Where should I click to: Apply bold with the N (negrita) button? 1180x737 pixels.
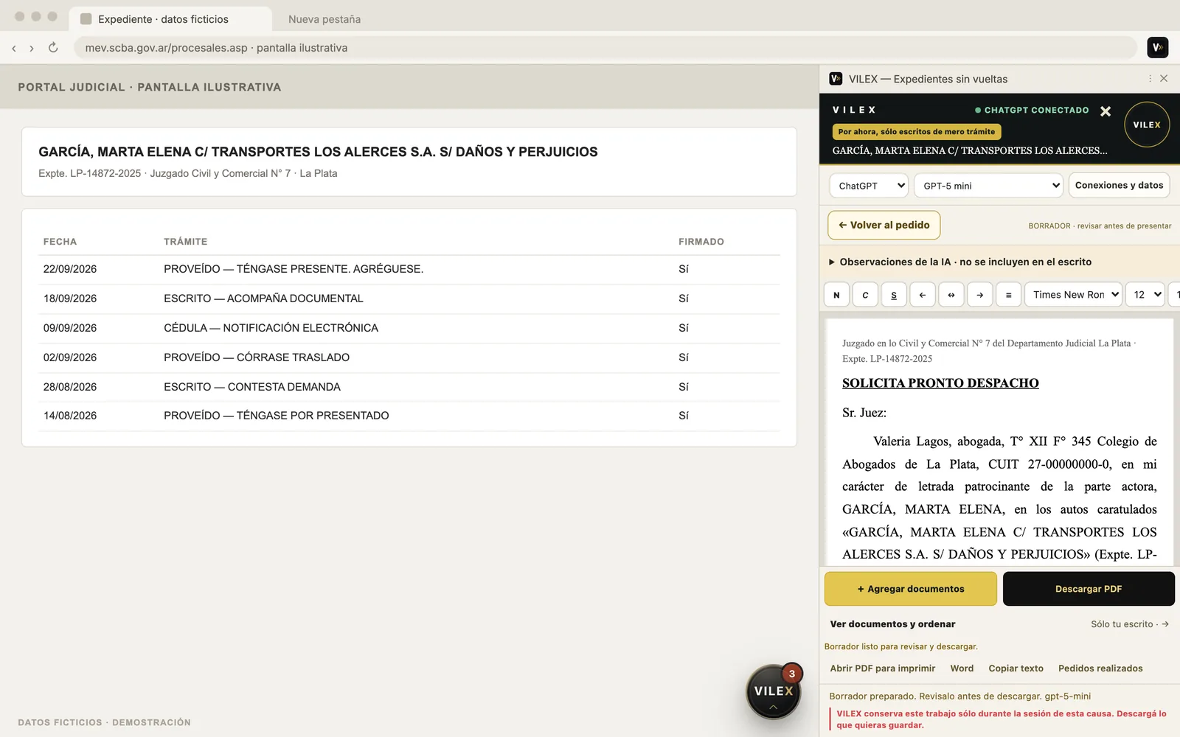pos(836,295)
